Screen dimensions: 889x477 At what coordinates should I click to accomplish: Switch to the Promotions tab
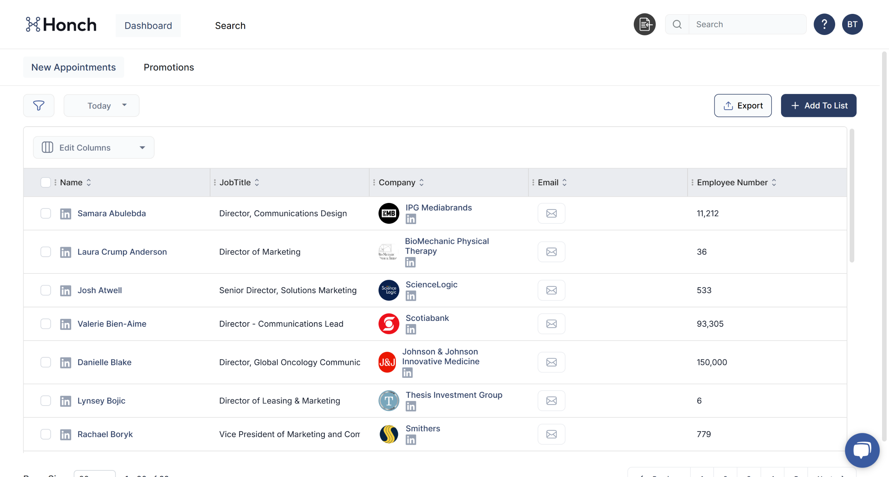(x=169, y=67)
